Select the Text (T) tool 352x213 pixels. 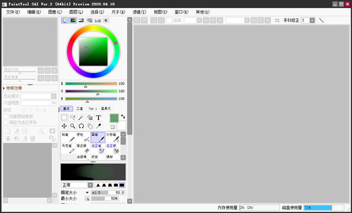pos(99,118)
